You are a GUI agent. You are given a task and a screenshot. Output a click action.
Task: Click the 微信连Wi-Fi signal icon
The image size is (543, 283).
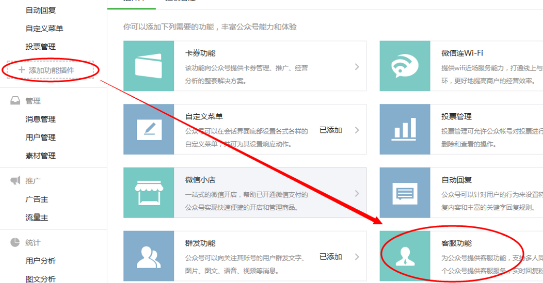tap(405, 65)
